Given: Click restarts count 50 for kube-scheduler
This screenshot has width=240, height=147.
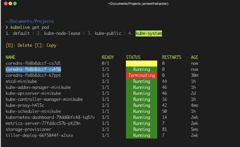Looking at the screenshot, I should point(164,111).
